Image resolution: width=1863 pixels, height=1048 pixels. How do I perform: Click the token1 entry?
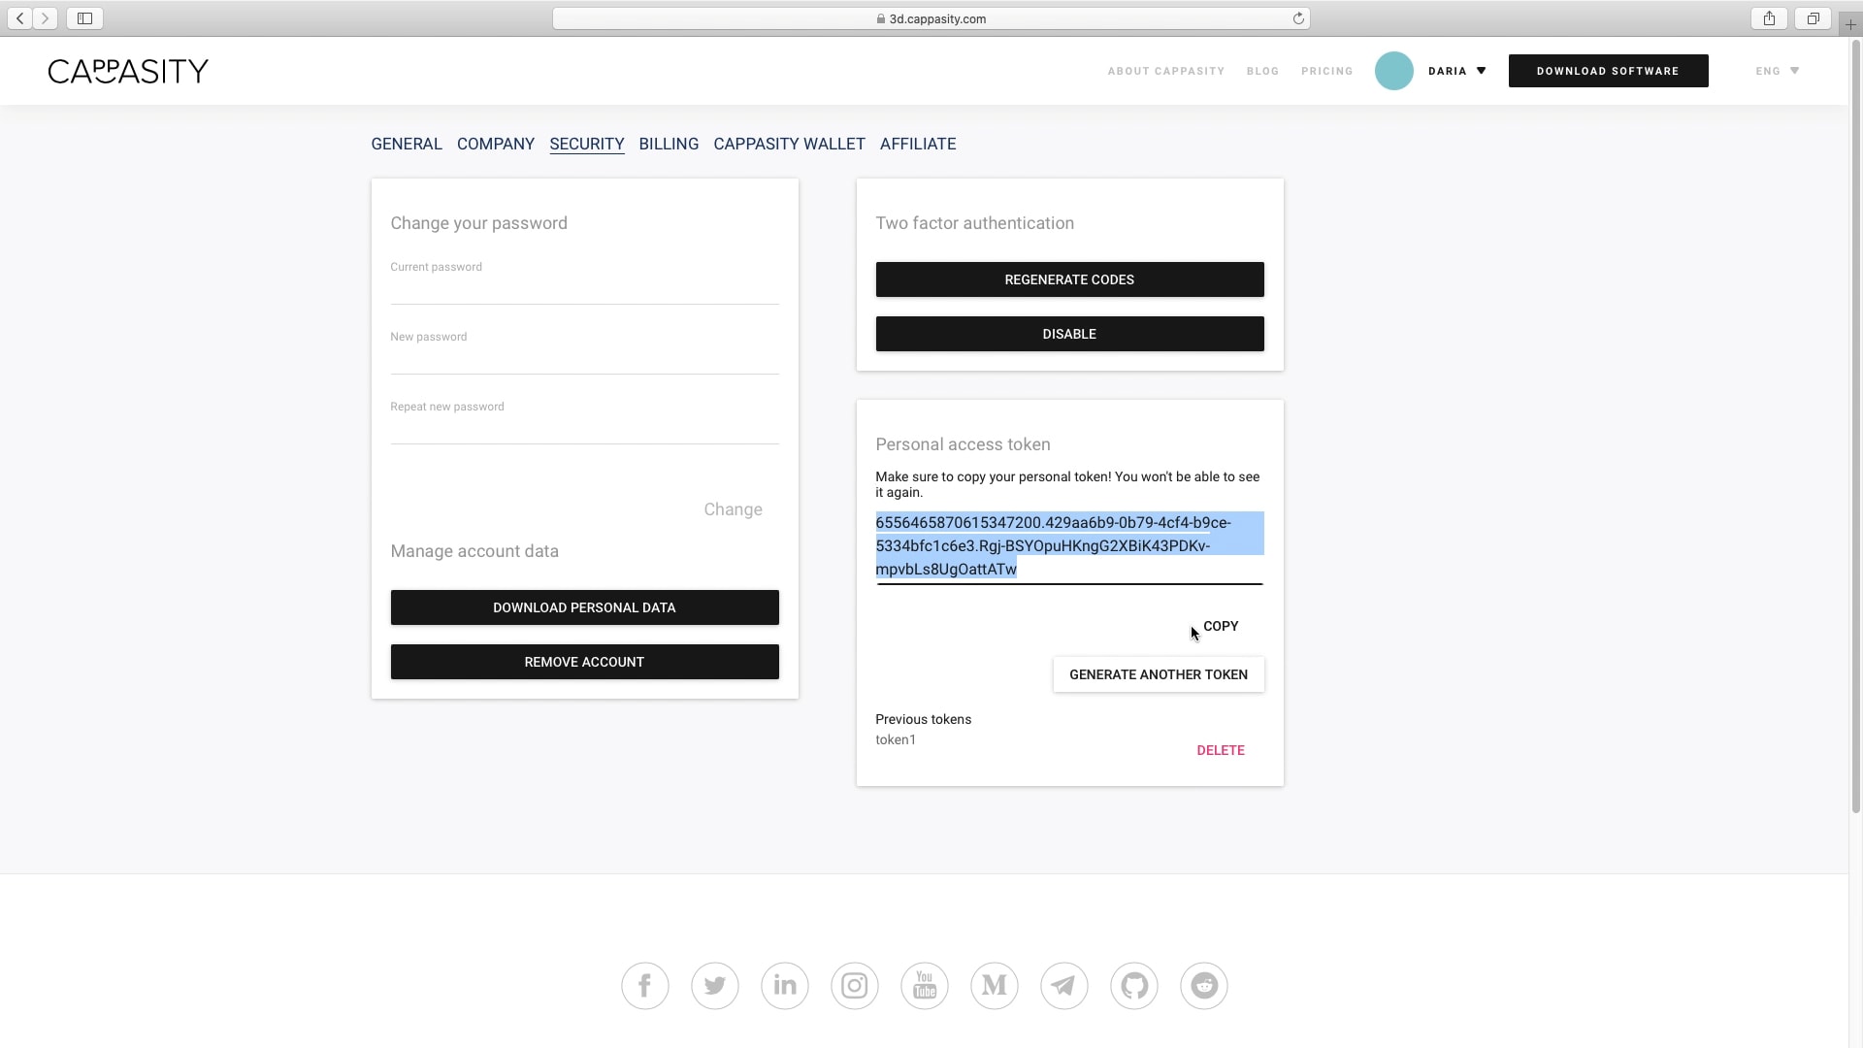click(x=896, y=739)
